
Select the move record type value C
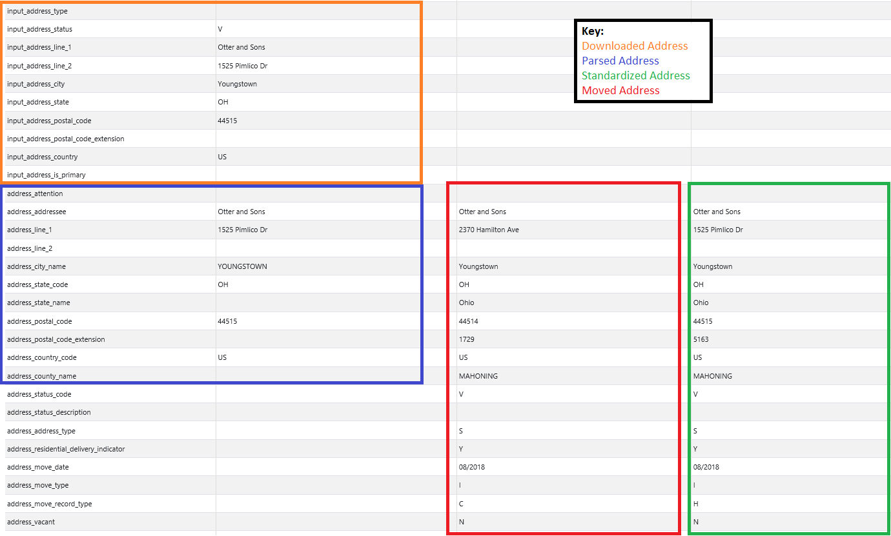461,504
